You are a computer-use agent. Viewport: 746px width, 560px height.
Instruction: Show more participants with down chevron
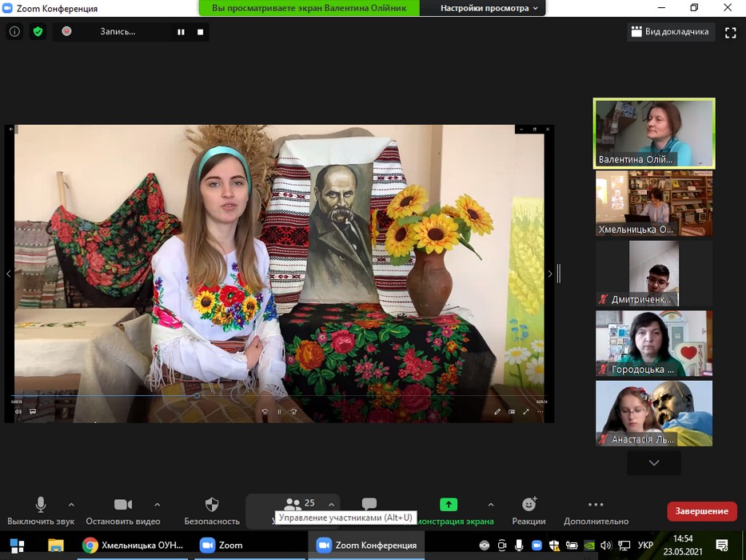coord(654,463)
